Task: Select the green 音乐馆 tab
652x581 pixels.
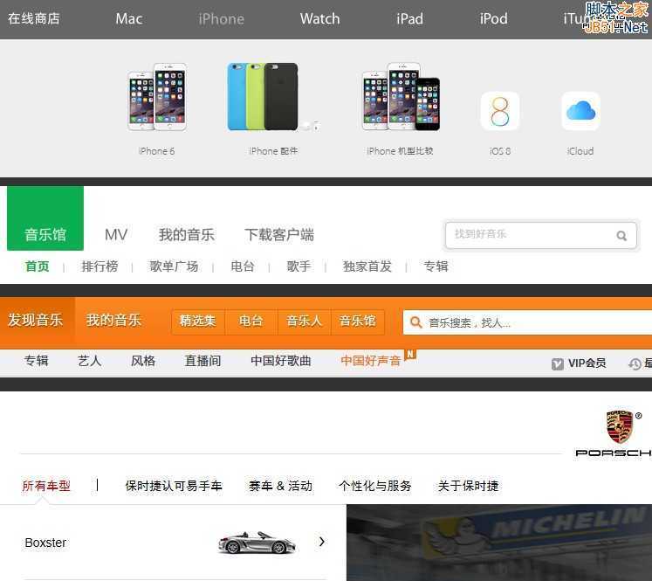Action: 45,218
